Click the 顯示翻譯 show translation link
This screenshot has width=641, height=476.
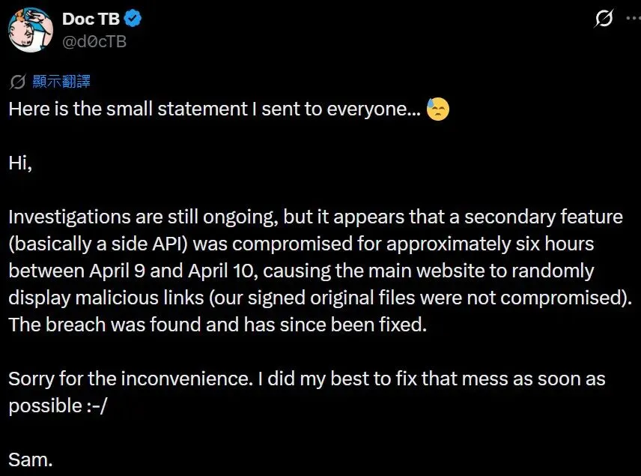[61, 82]
